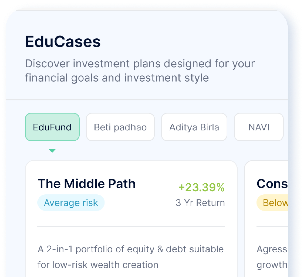Choose the NAVI provider tab
The height and width of the screenshot is (277, 304).
pyautogui.click(x=259, y=127)
